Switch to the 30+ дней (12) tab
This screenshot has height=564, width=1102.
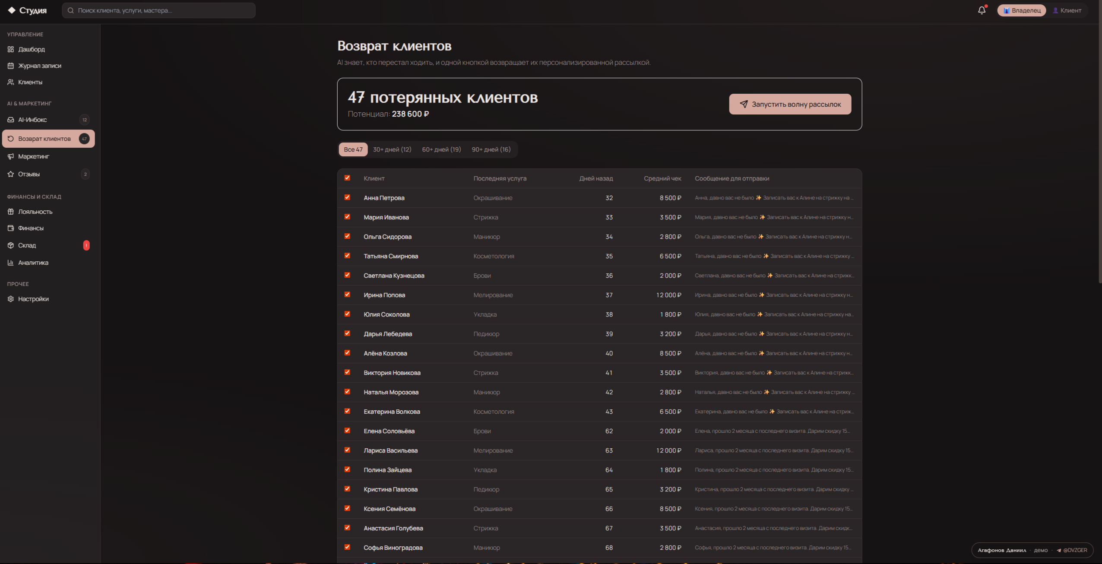pyautogui.click(x=392, y=149)
